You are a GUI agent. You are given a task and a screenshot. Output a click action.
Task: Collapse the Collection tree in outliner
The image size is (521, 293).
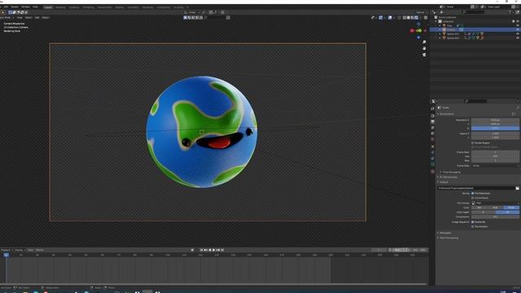436,21
